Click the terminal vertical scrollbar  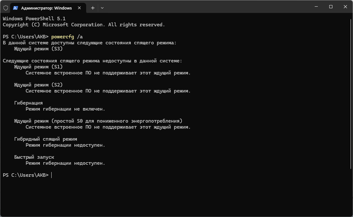(351, 94)
